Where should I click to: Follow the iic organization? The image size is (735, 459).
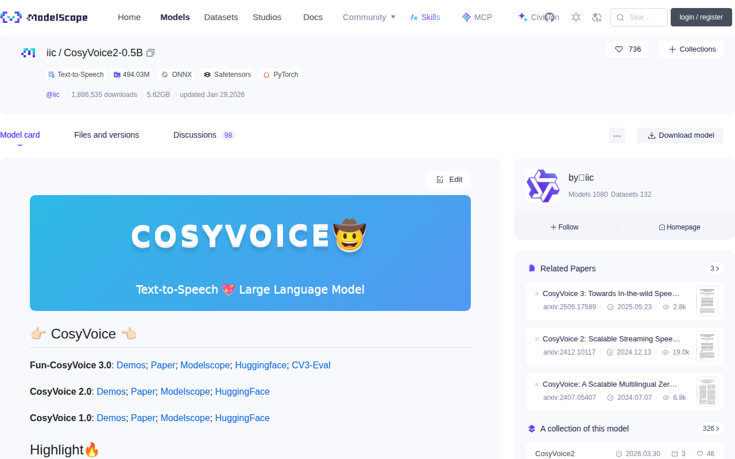tap(565, 227)
